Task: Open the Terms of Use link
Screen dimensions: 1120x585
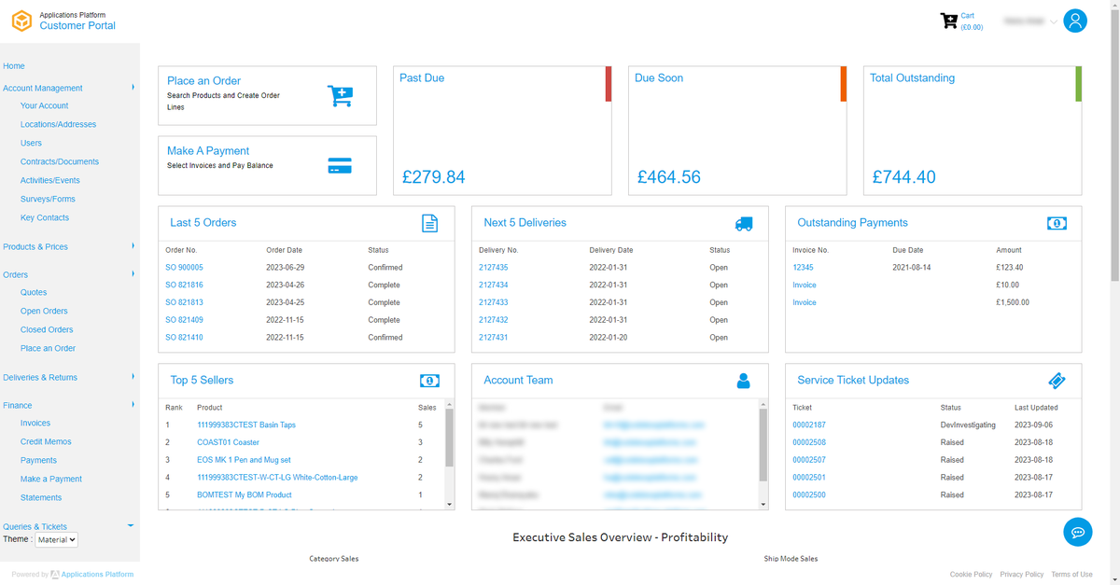Action: pos(1071,575)
